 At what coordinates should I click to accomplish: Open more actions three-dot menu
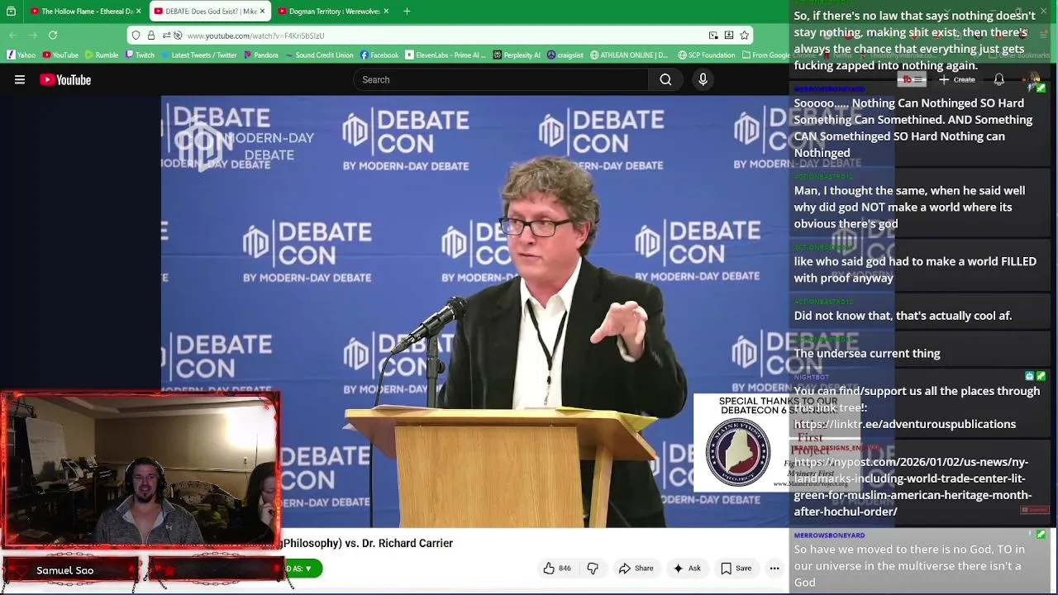pos(774,569)
